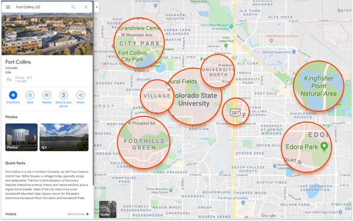Open the Photos thumbnail of the building
This screenshot has height=221, width=353.
point(21,137)
